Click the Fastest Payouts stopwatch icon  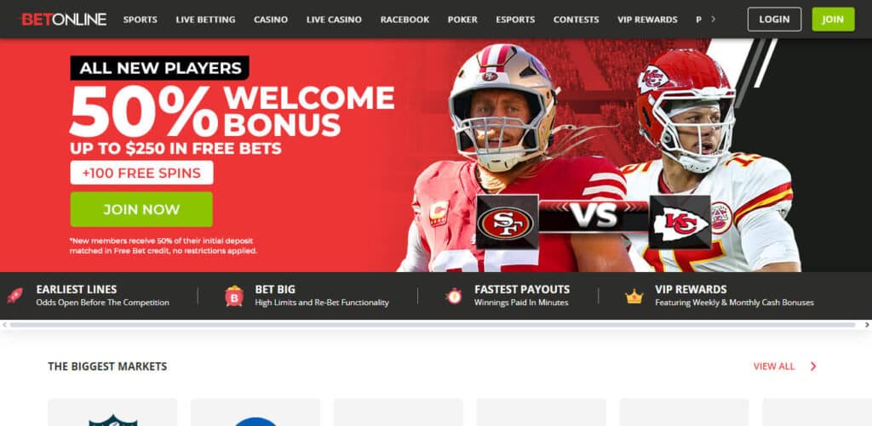[454, 296]
